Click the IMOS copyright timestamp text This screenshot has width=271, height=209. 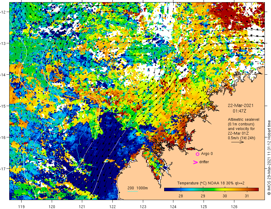(x=269, y=158)
